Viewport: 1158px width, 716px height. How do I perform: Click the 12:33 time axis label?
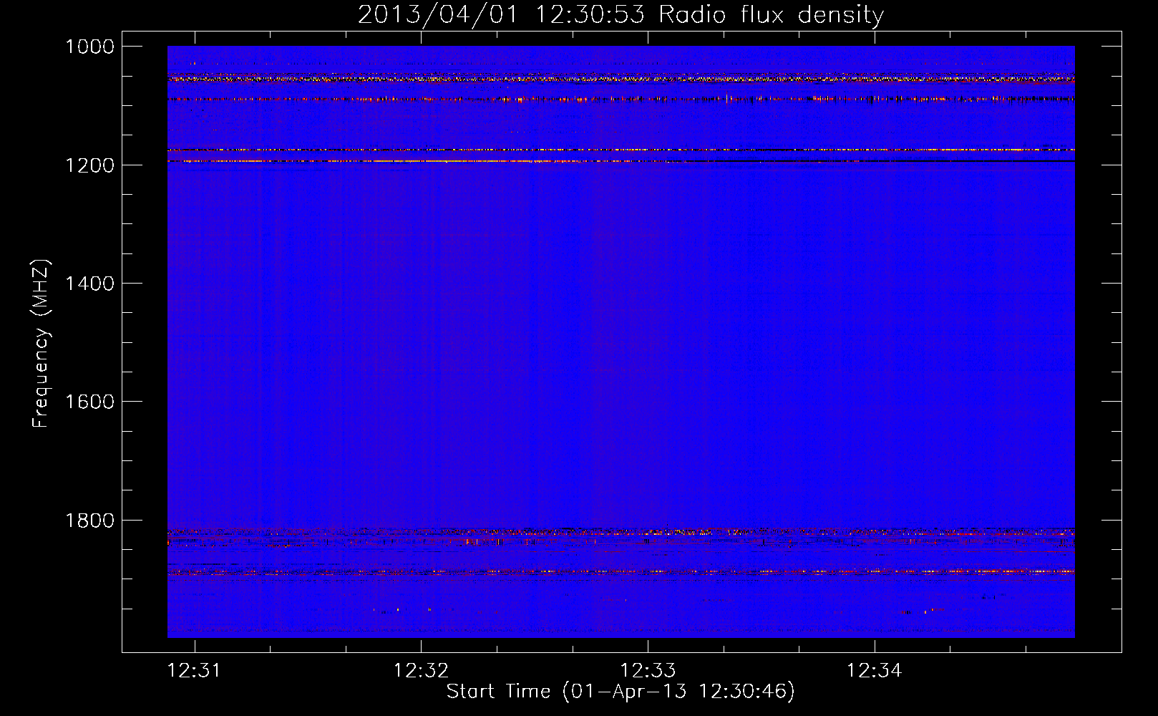coord(648,670)
